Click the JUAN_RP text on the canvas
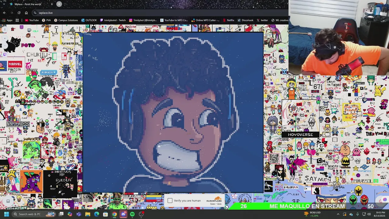This screenshot has height=219, width=389. click(x=18, y=124)
